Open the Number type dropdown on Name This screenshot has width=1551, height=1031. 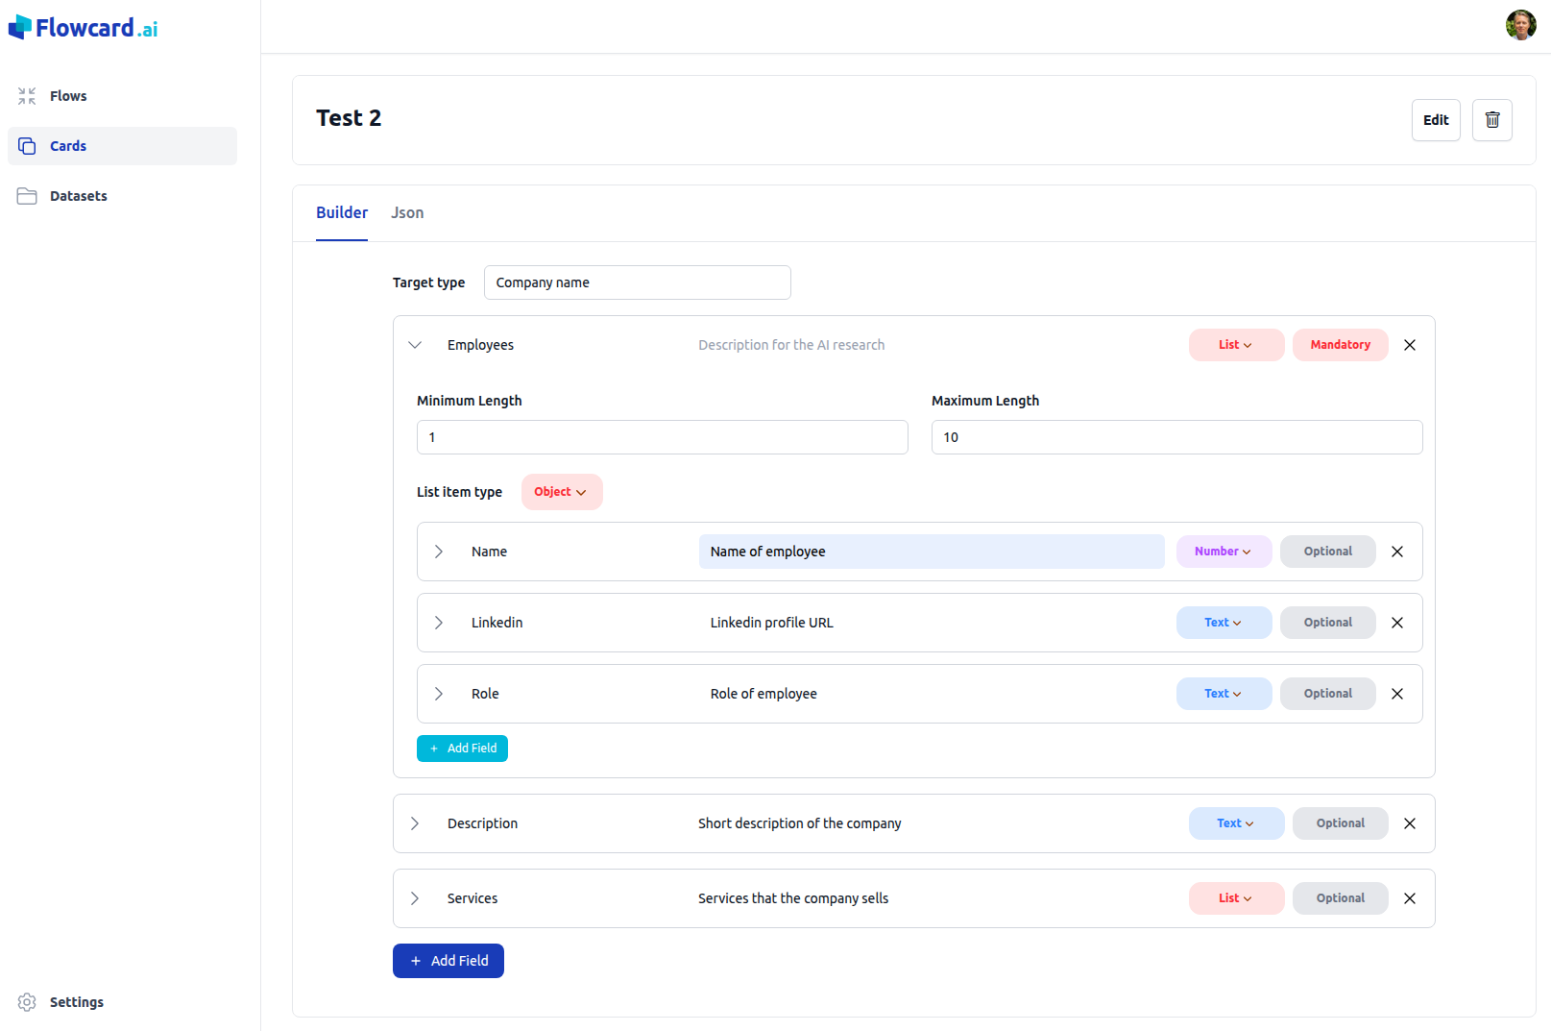point(1223,551)
